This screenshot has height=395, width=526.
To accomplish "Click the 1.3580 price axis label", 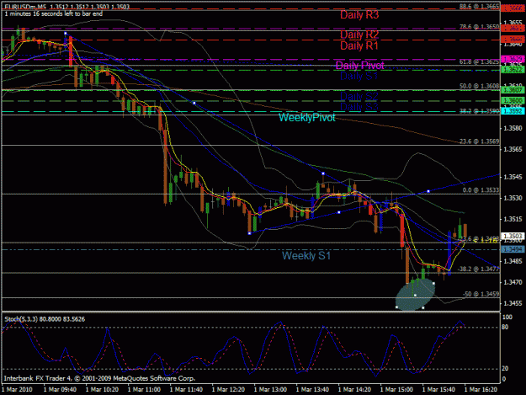I will (x=513, y=128).
